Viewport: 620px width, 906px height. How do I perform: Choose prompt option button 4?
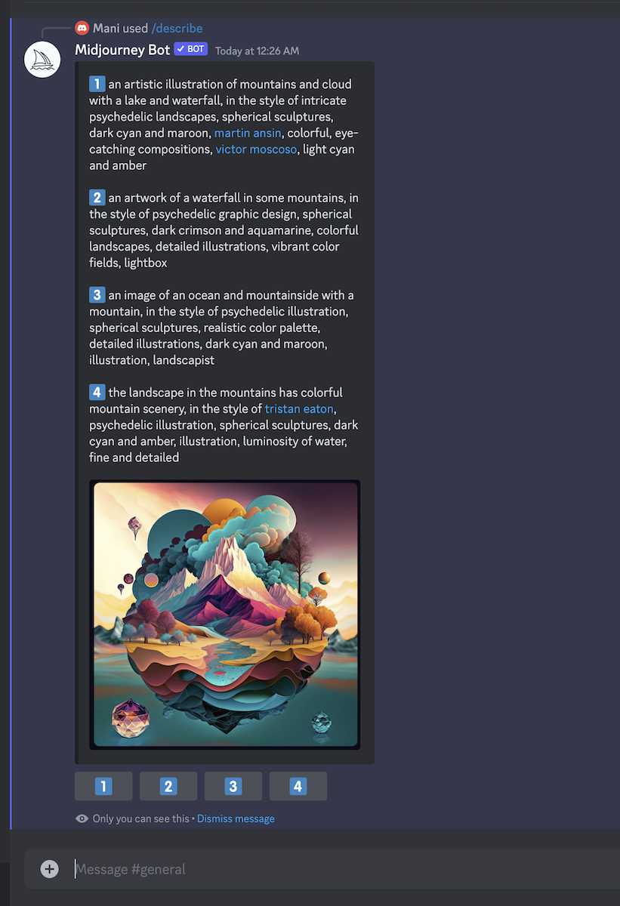point(298,786)
